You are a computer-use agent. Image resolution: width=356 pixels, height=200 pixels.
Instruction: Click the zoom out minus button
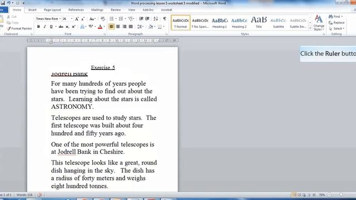329,195
